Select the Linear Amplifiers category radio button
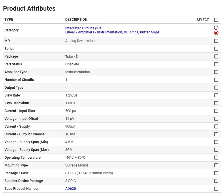Viewport: 224px width, 195px height. click(x=216, y=33)
